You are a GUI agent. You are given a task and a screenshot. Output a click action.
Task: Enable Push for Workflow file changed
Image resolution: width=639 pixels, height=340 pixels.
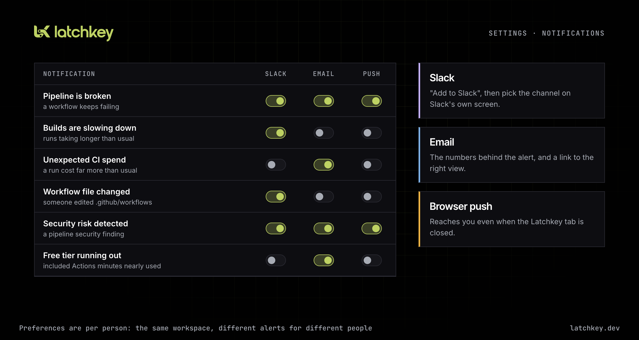tap(372, 197)
